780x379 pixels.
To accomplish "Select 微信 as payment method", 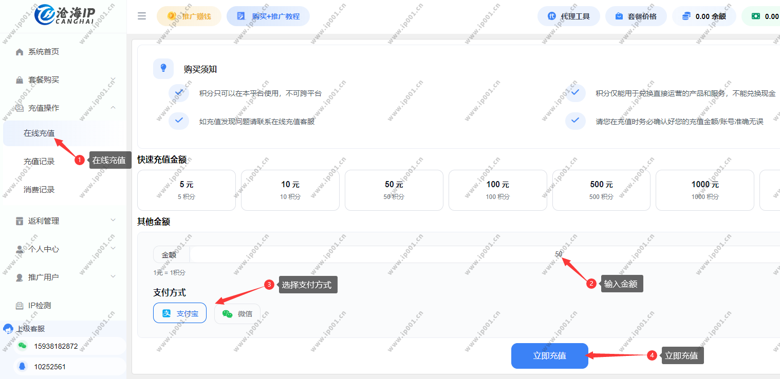I will pyautogui.click(x=237, y=313).
